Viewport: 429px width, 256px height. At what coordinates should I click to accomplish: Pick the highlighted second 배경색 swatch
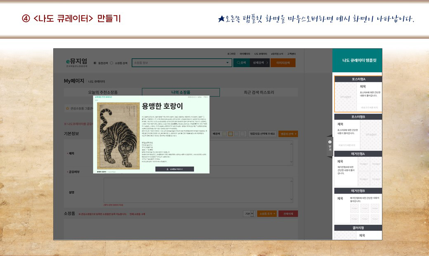coord(230,134)
